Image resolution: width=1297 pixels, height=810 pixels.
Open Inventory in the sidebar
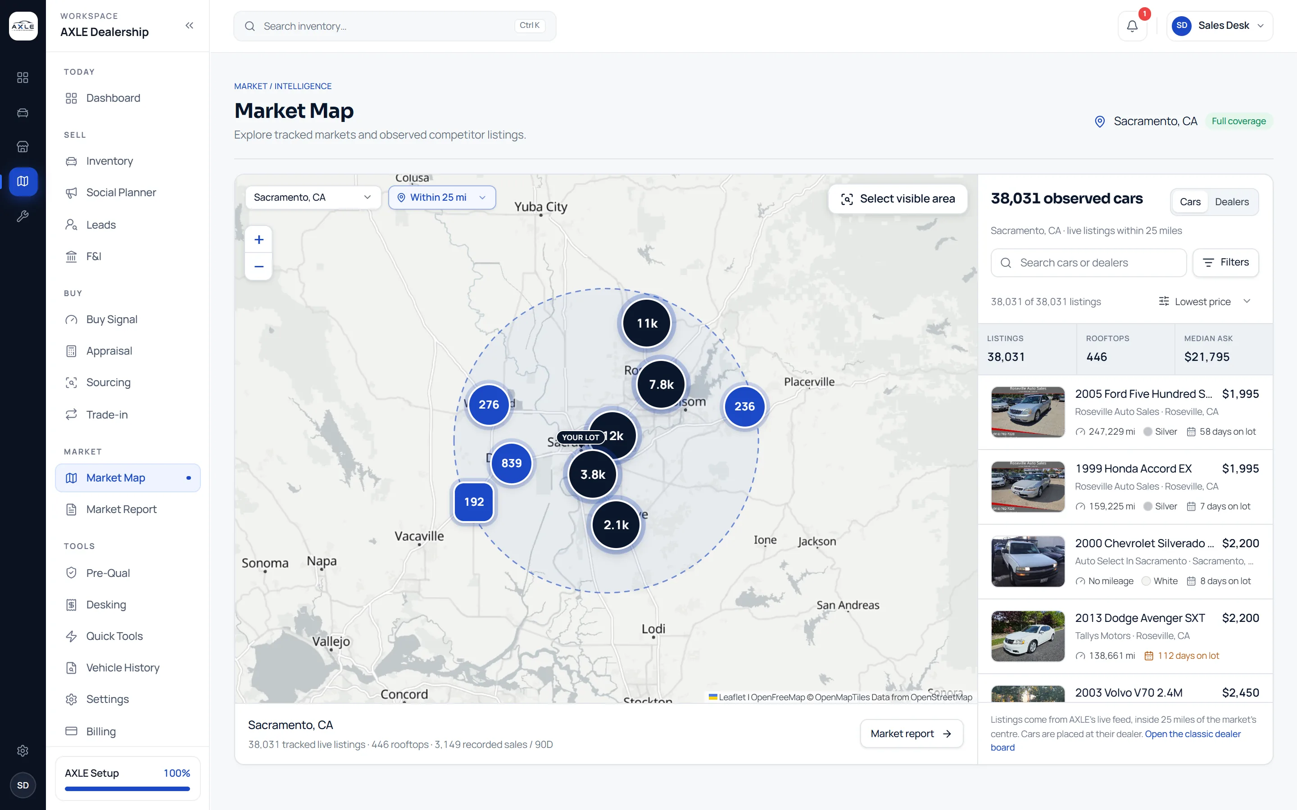click(127, 161)
